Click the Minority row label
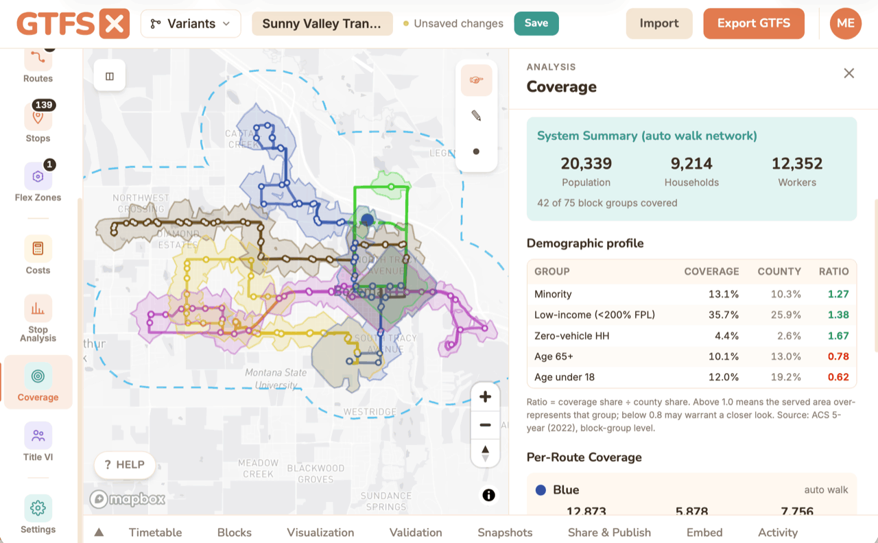 coord(553,294)
